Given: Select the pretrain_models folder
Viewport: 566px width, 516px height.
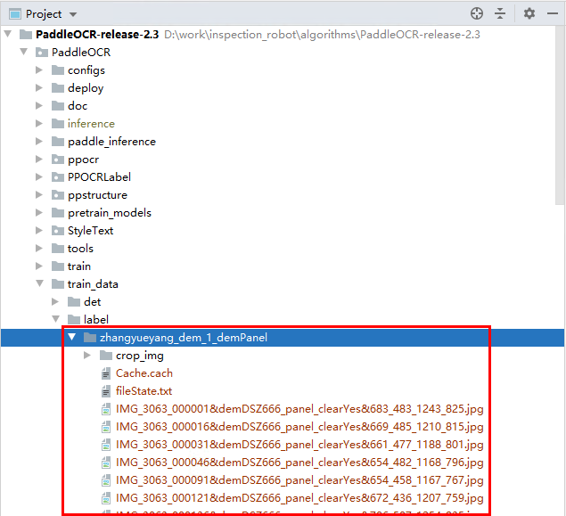Looking at the screenshot, I should [109, 213].
